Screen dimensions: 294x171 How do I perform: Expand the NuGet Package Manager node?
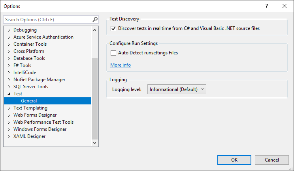9,80
